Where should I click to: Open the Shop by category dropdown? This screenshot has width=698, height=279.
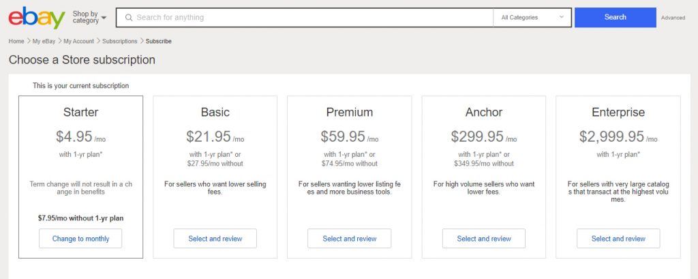pyautogui.click(x=89, y=17)
